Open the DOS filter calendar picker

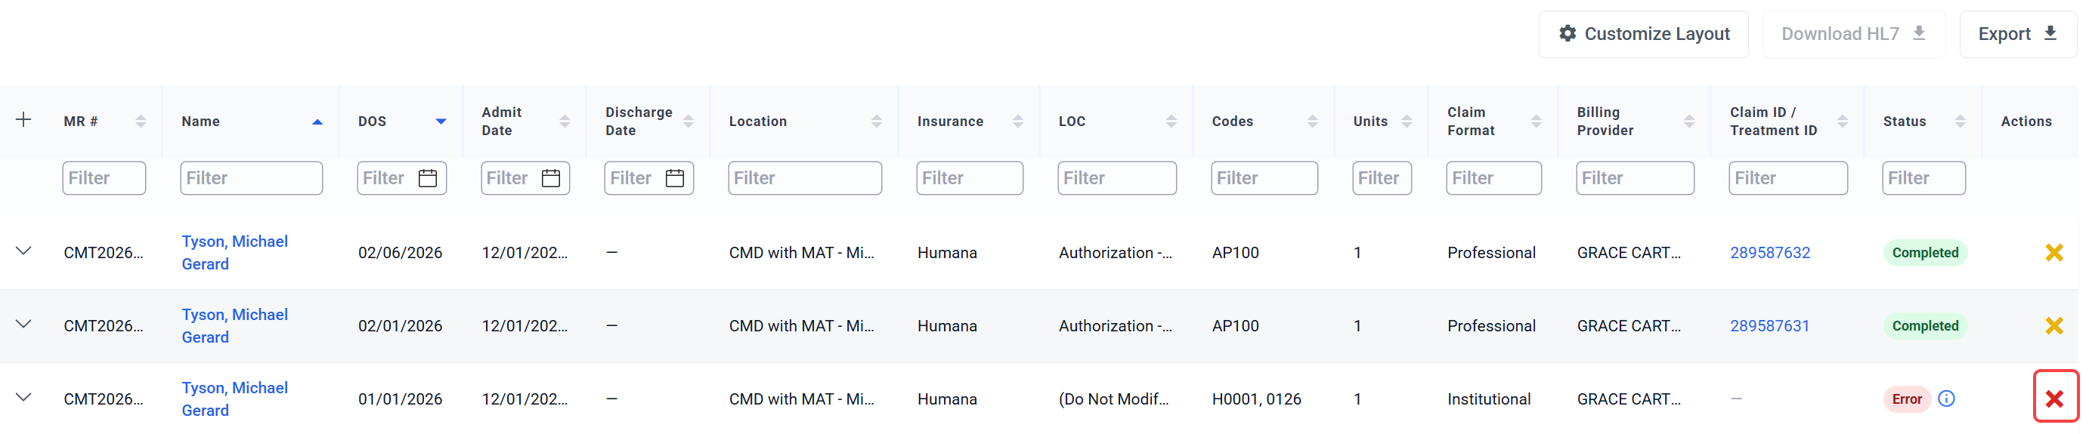tap(427, 178)
